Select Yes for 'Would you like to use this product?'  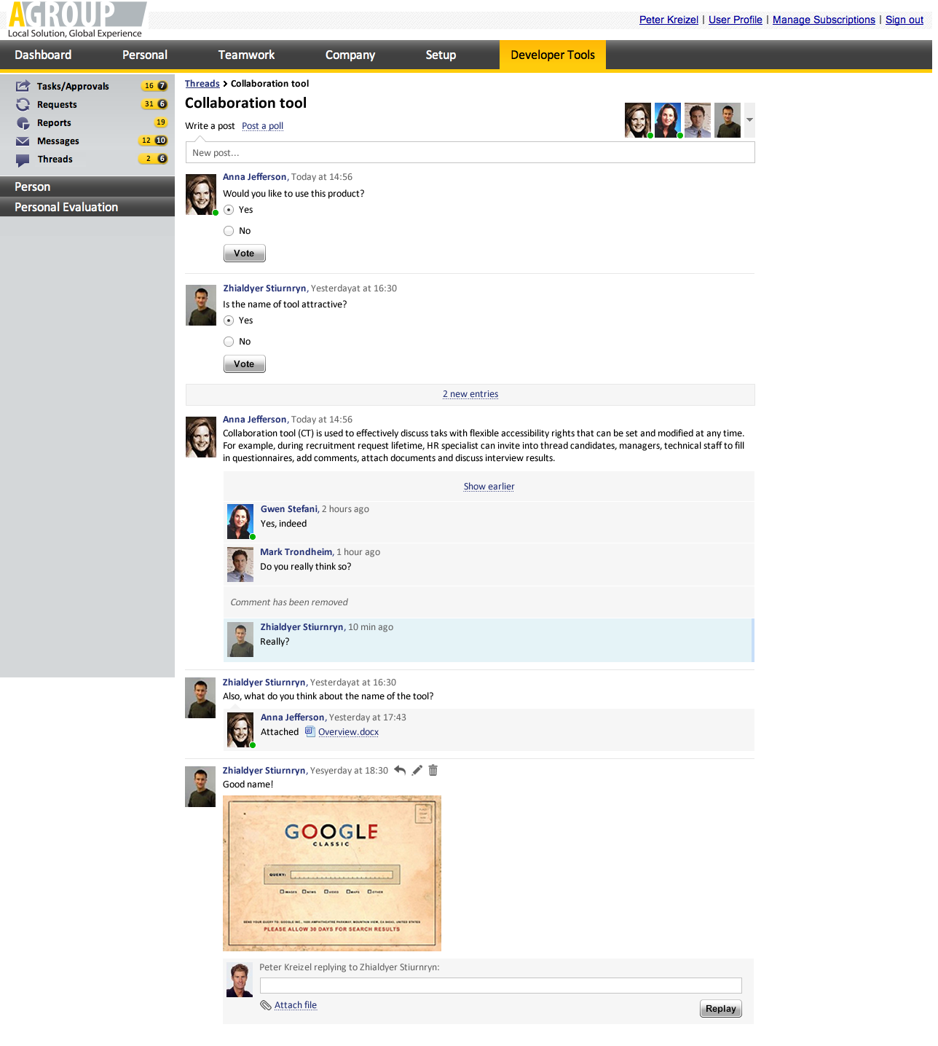tap(229, 210)
